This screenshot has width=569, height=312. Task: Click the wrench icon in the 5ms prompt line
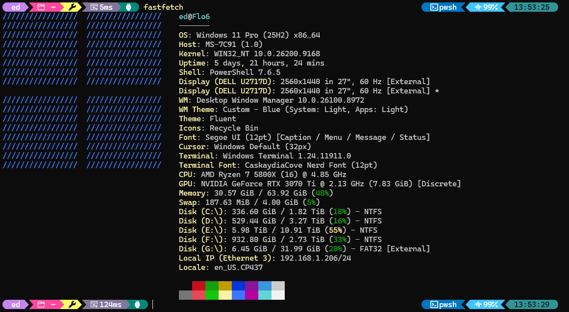coord(72,7)
